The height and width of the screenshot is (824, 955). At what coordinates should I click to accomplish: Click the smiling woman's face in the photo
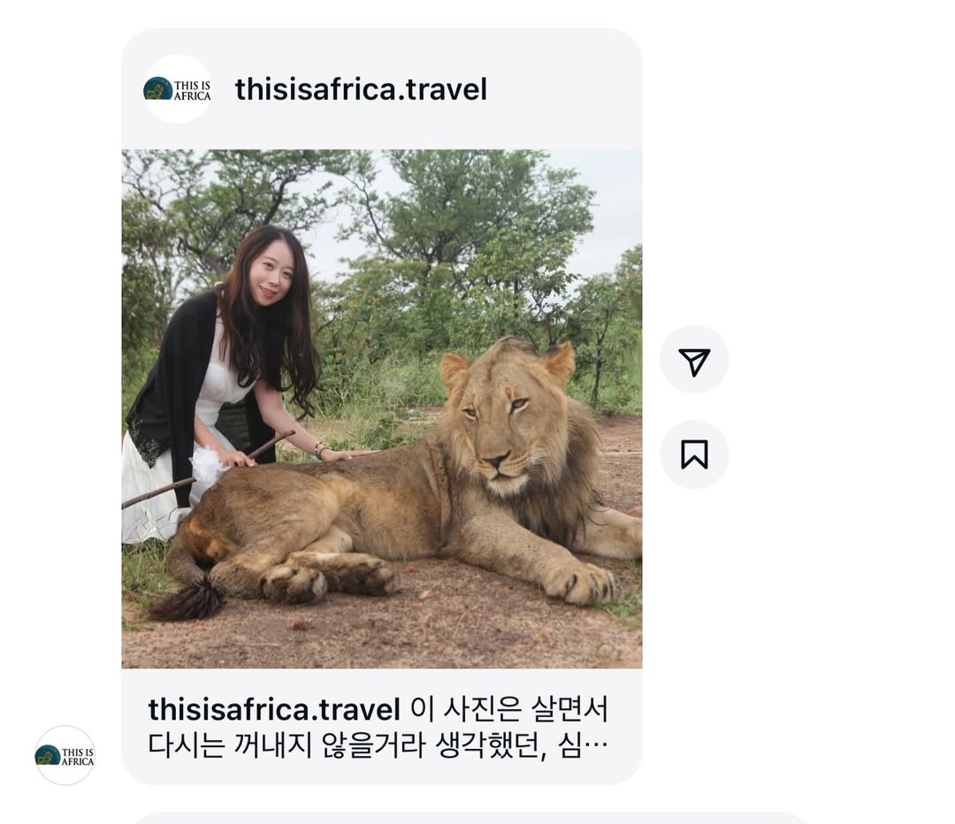[x=270, y=274]
